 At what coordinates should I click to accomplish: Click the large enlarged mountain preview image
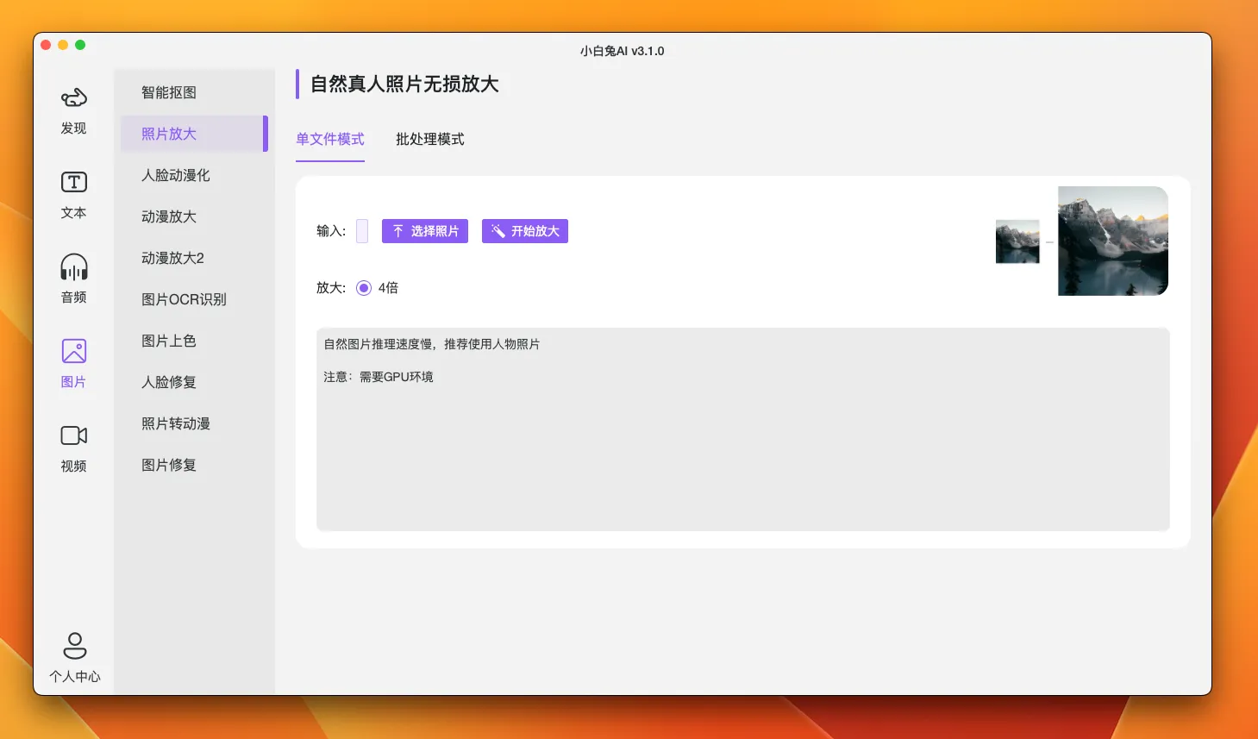point(1113,241)
